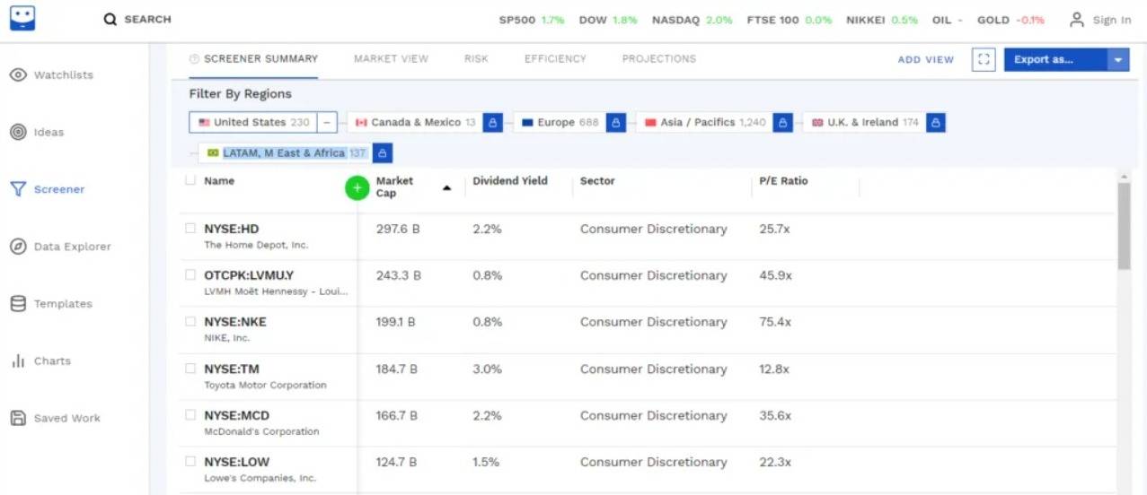Open the Projections tab

coord(658,59)
